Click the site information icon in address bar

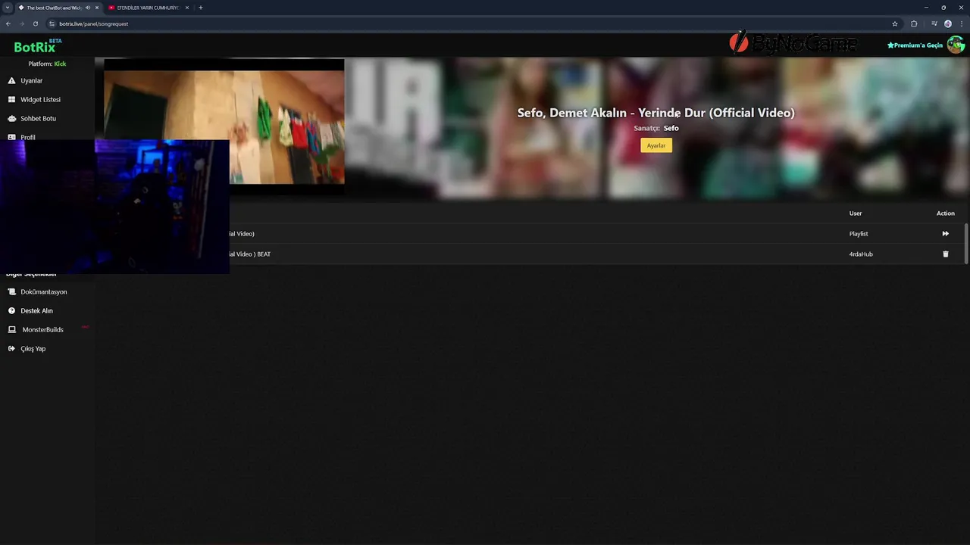tap(52, 23)
